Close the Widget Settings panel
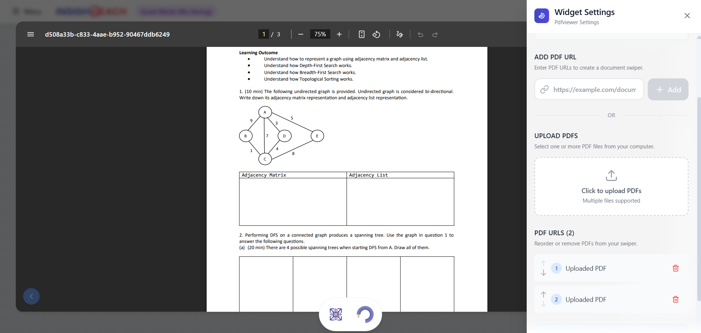The width and height of the screenshot is (701, 333). tap(687, 16)
